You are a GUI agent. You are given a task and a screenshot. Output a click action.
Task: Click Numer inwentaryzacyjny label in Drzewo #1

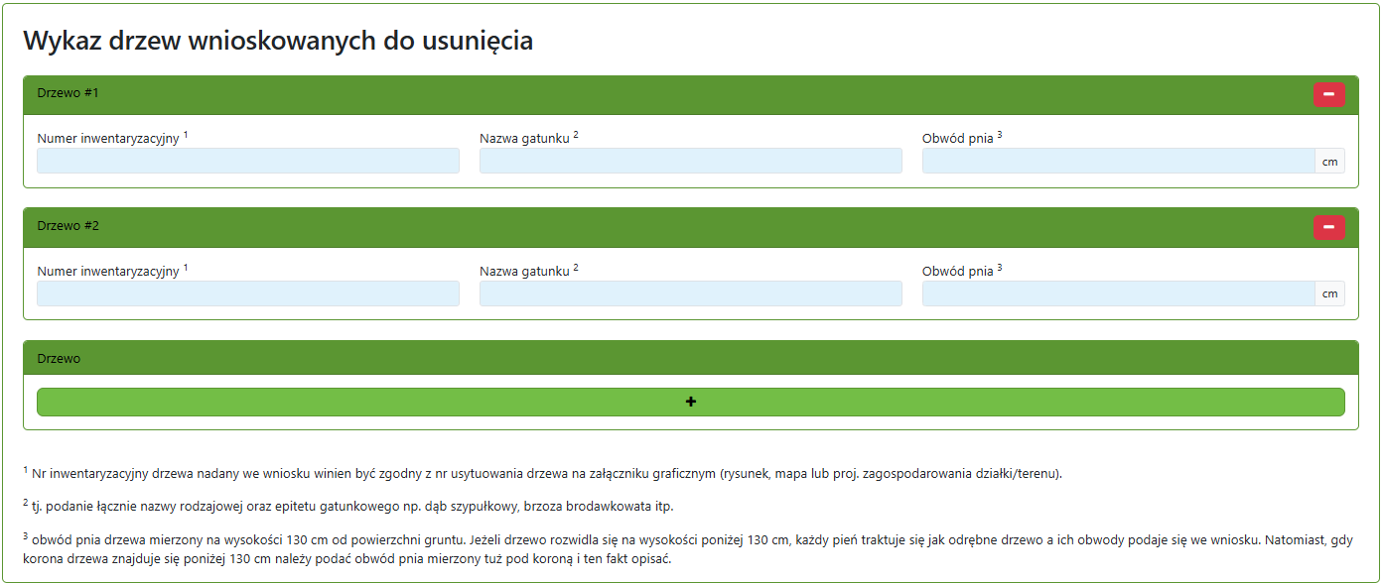[108, 139]
